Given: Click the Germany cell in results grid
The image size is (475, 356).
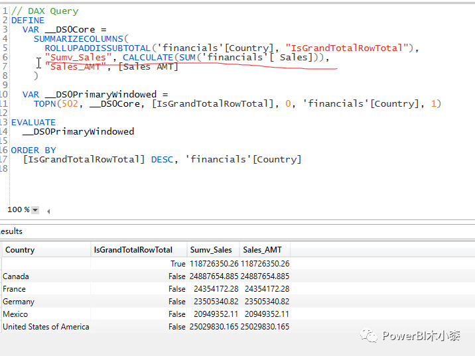Looking at the screenshot, I should click(x=19, y=301).
